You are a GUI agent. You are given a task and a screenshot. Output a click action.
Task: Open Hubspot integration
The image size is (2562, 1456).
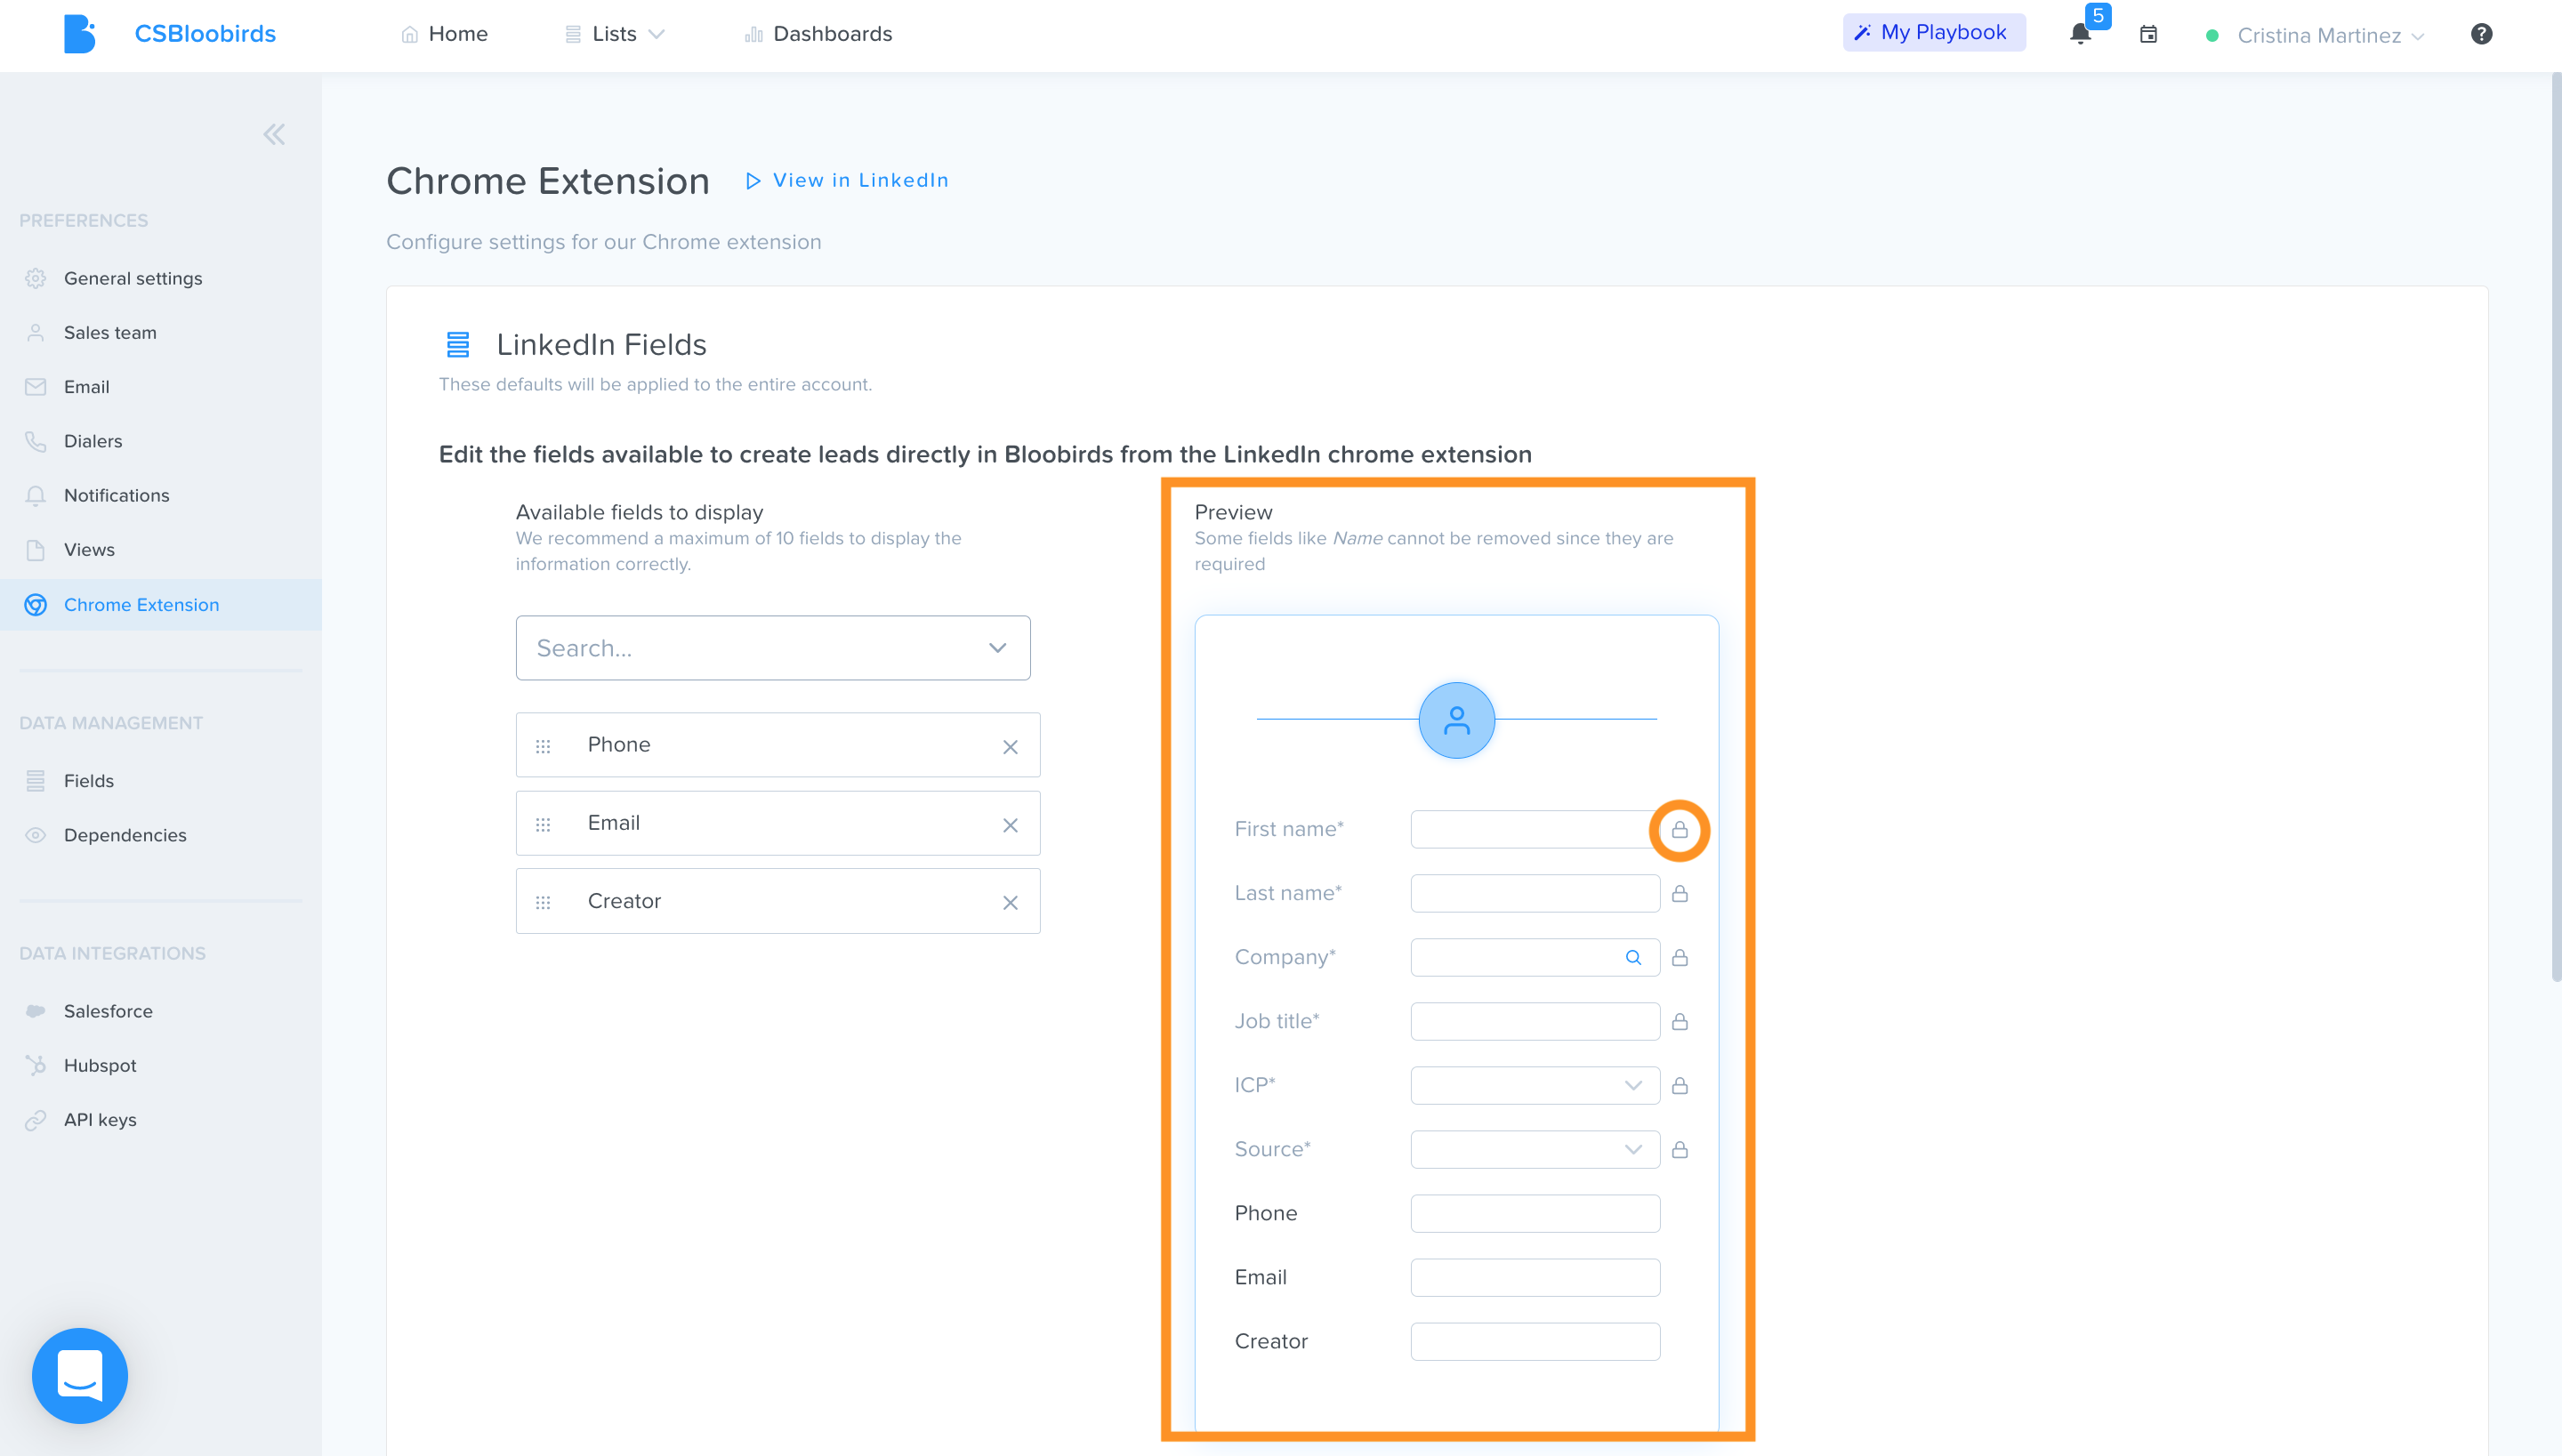[x=100, y=1065]
